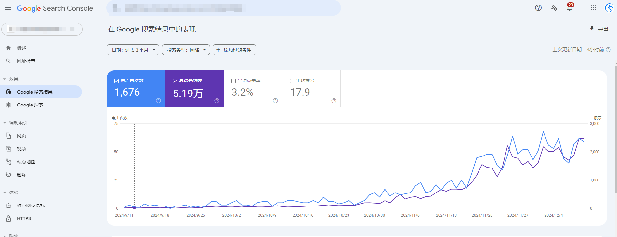The width and height of the screenshot is (617, 237).
Task: Click the chart data point marker near 2024/9/11
Action: [134, 208]
